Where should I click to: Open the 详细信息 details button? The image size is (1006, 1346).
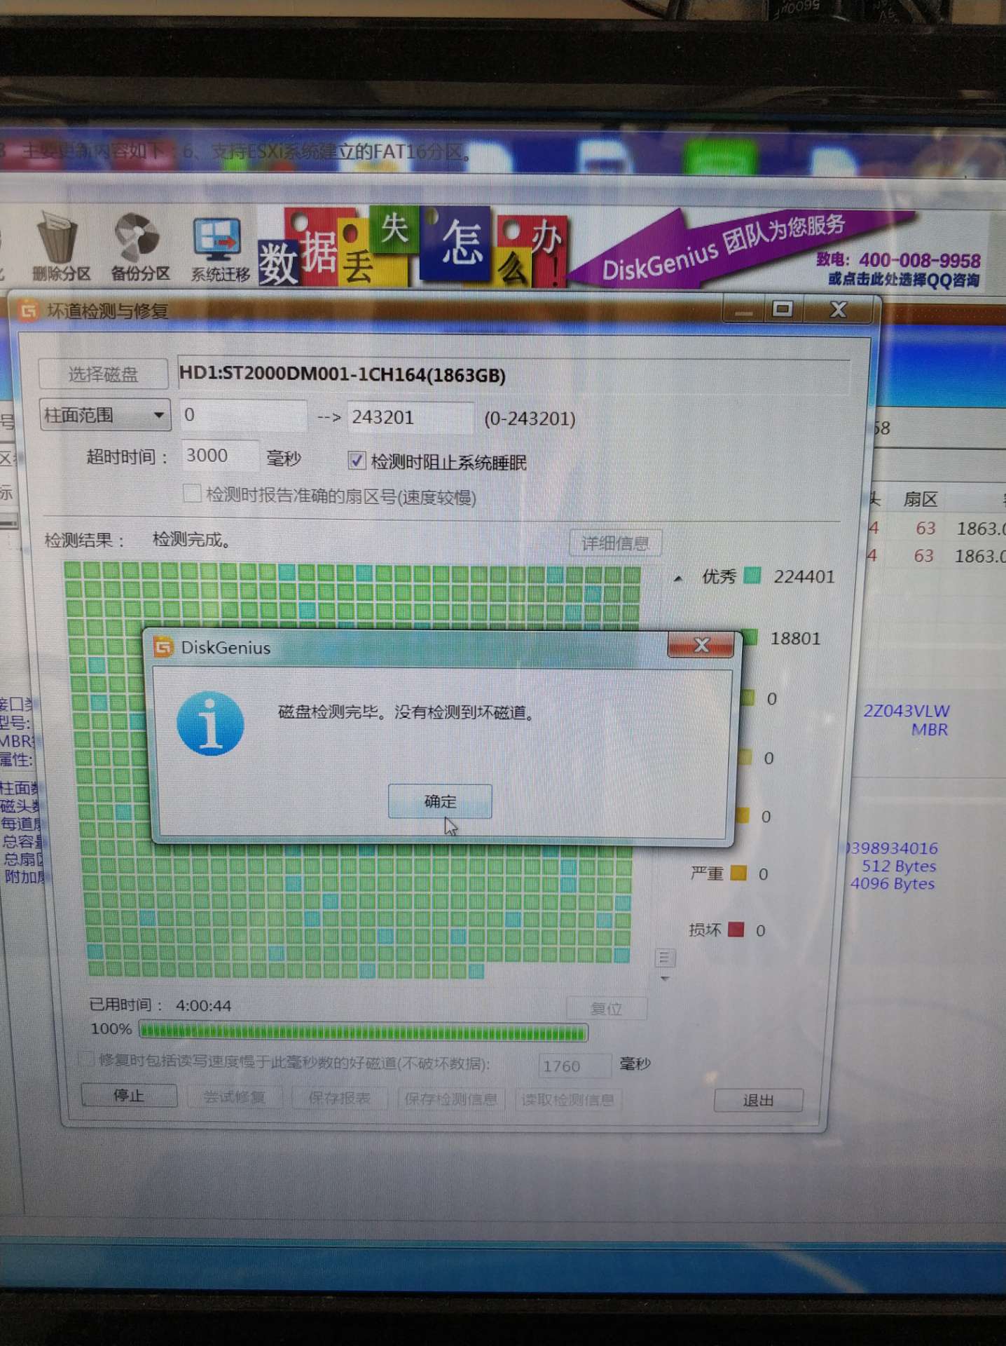615,543
